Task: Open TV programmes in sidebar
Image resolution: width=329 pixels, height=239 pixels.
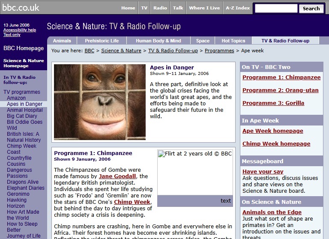Action: tap(22, 92)
